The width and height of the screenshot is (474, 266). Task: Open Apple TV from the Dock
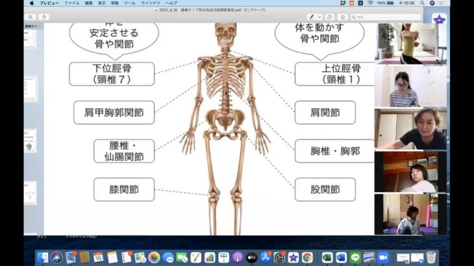(251, 258)
